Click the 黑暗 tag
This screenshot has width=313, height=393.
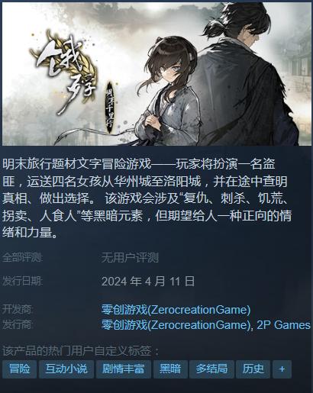[x=170, y=369]
